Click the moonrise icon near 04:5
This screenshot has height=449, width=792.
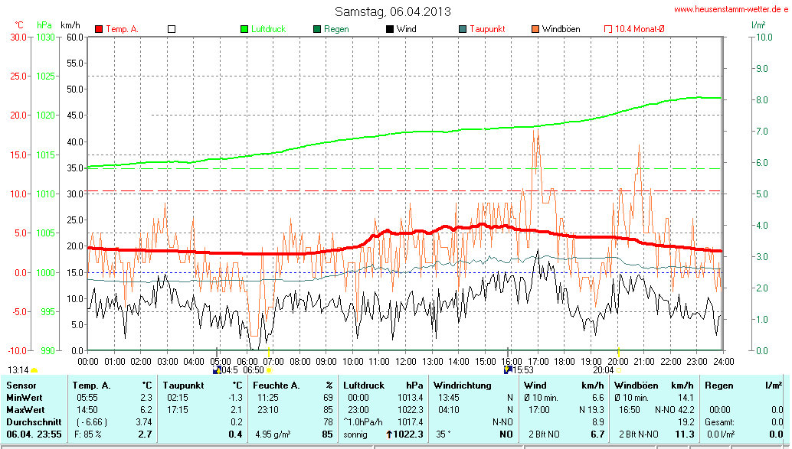click(x=217, y=370)
